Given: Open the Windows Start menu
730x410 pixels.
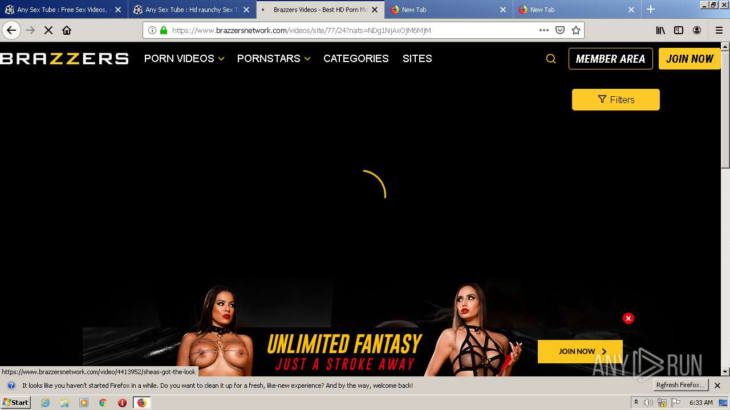Looking at the screenshot, I should coord(15,403).
